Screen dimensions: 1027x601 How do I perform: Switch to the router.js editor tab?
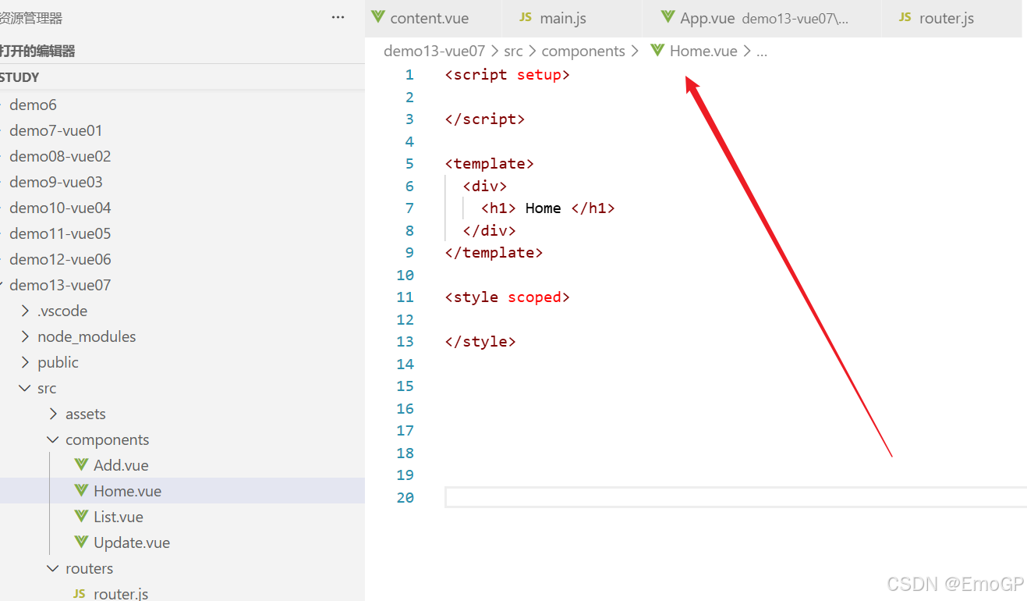click(951, 18)
